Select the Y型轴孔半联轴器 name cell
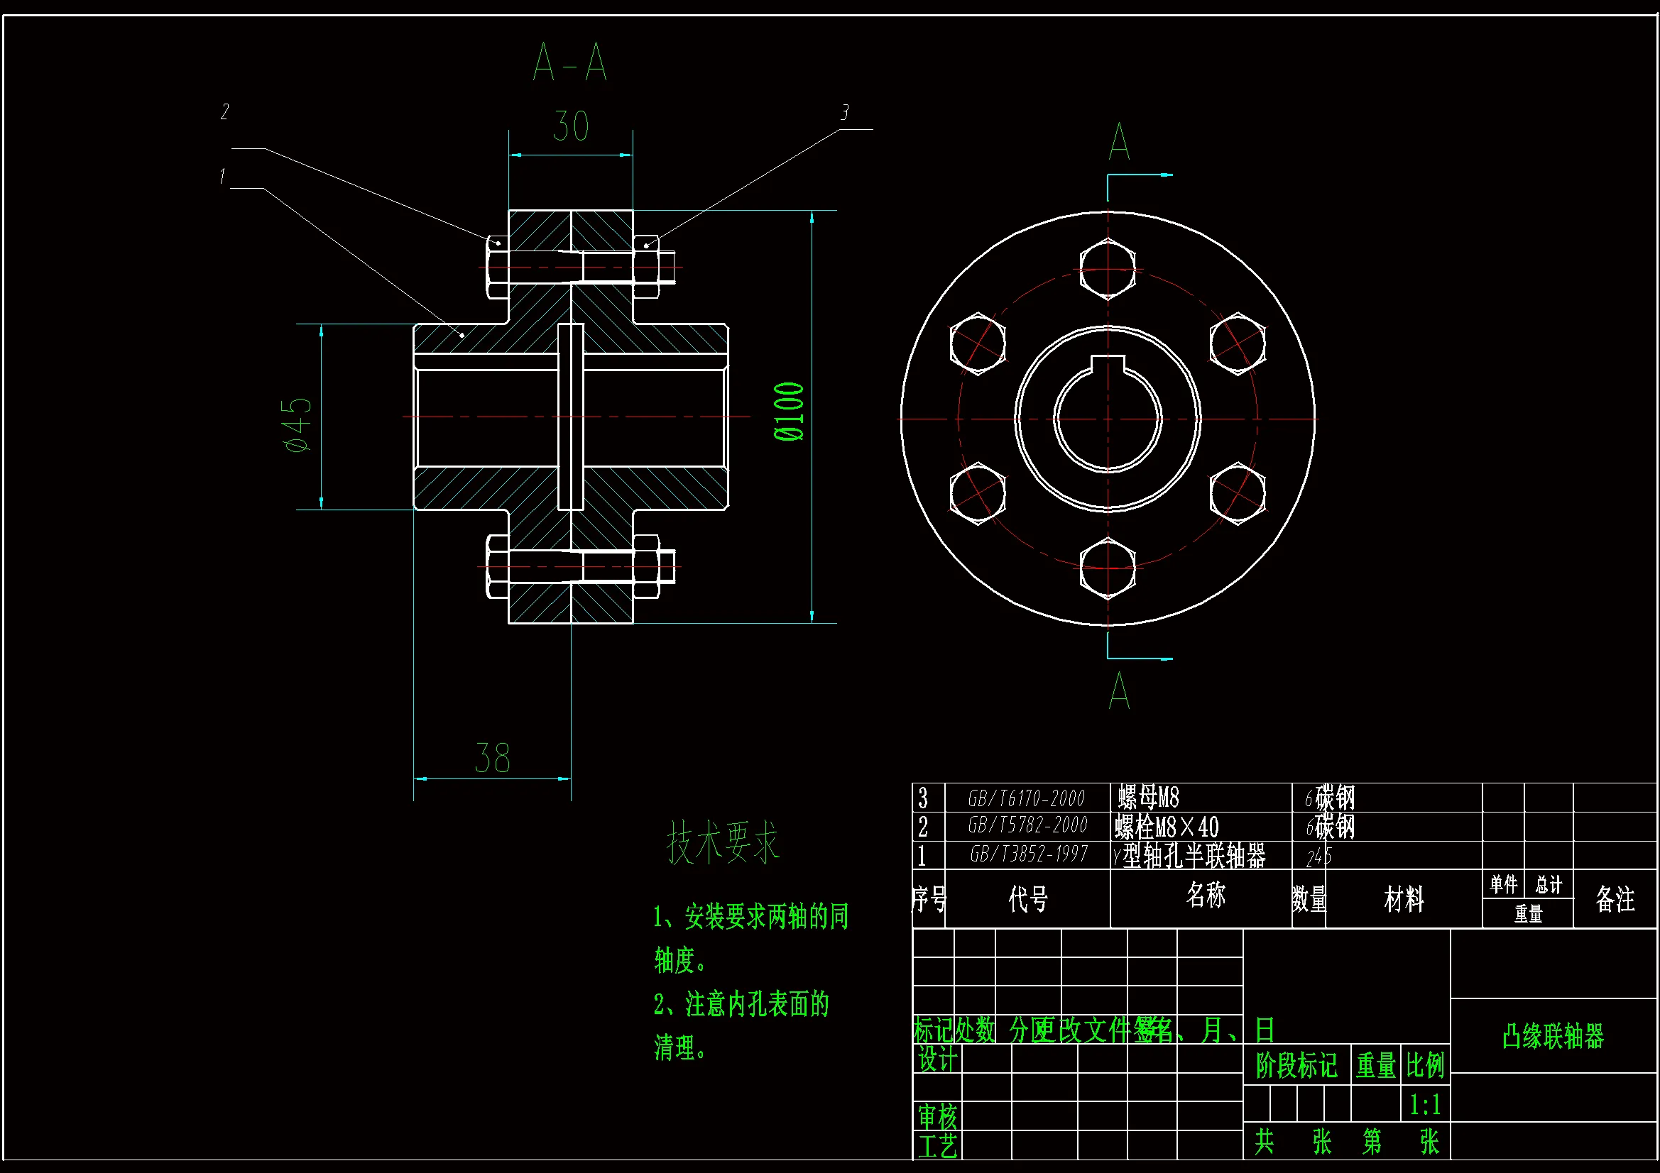Image resolution: width=1660 pixels, height=1173 pixels. [1189, 857]
